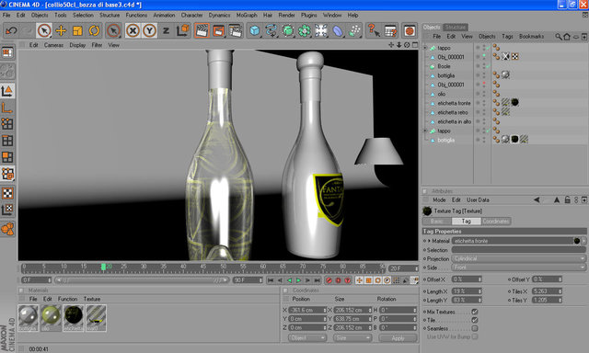Image resolution: width=589 pixels, height=353 pixels.
Task: Select the Rotate tool icon
Action: point(94,30)
